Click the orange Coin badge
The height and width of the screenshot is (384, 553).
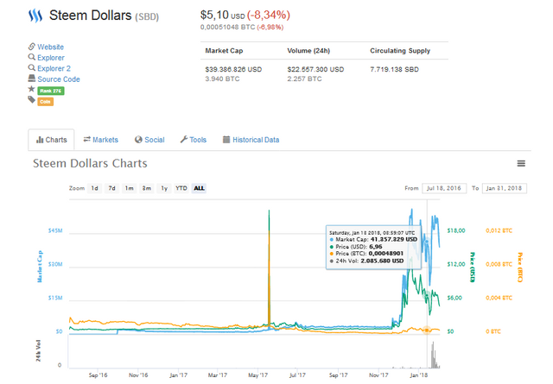pos(46,102)
